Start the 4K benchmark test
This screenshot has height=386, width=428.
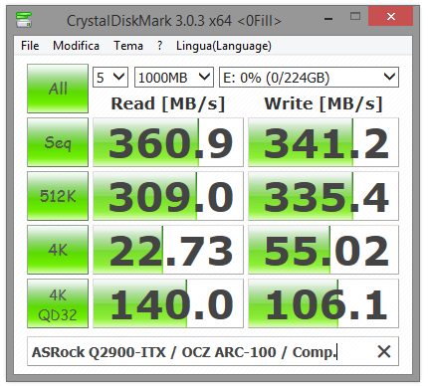(58, 250)
